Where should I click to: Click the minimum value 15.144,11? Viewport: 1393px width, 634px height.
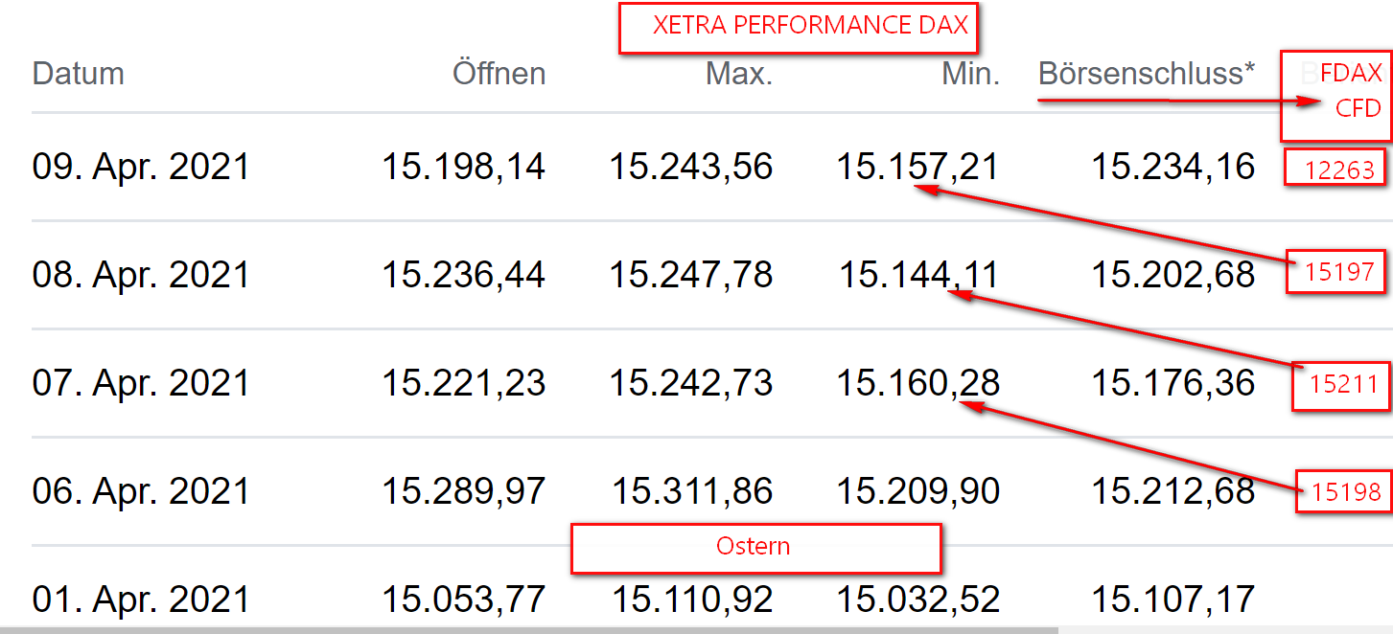pos(918,275)
